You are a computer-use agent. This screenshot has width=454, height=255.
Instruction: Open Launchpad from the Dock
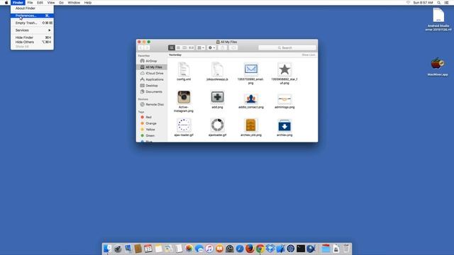[x=118, y=249]
